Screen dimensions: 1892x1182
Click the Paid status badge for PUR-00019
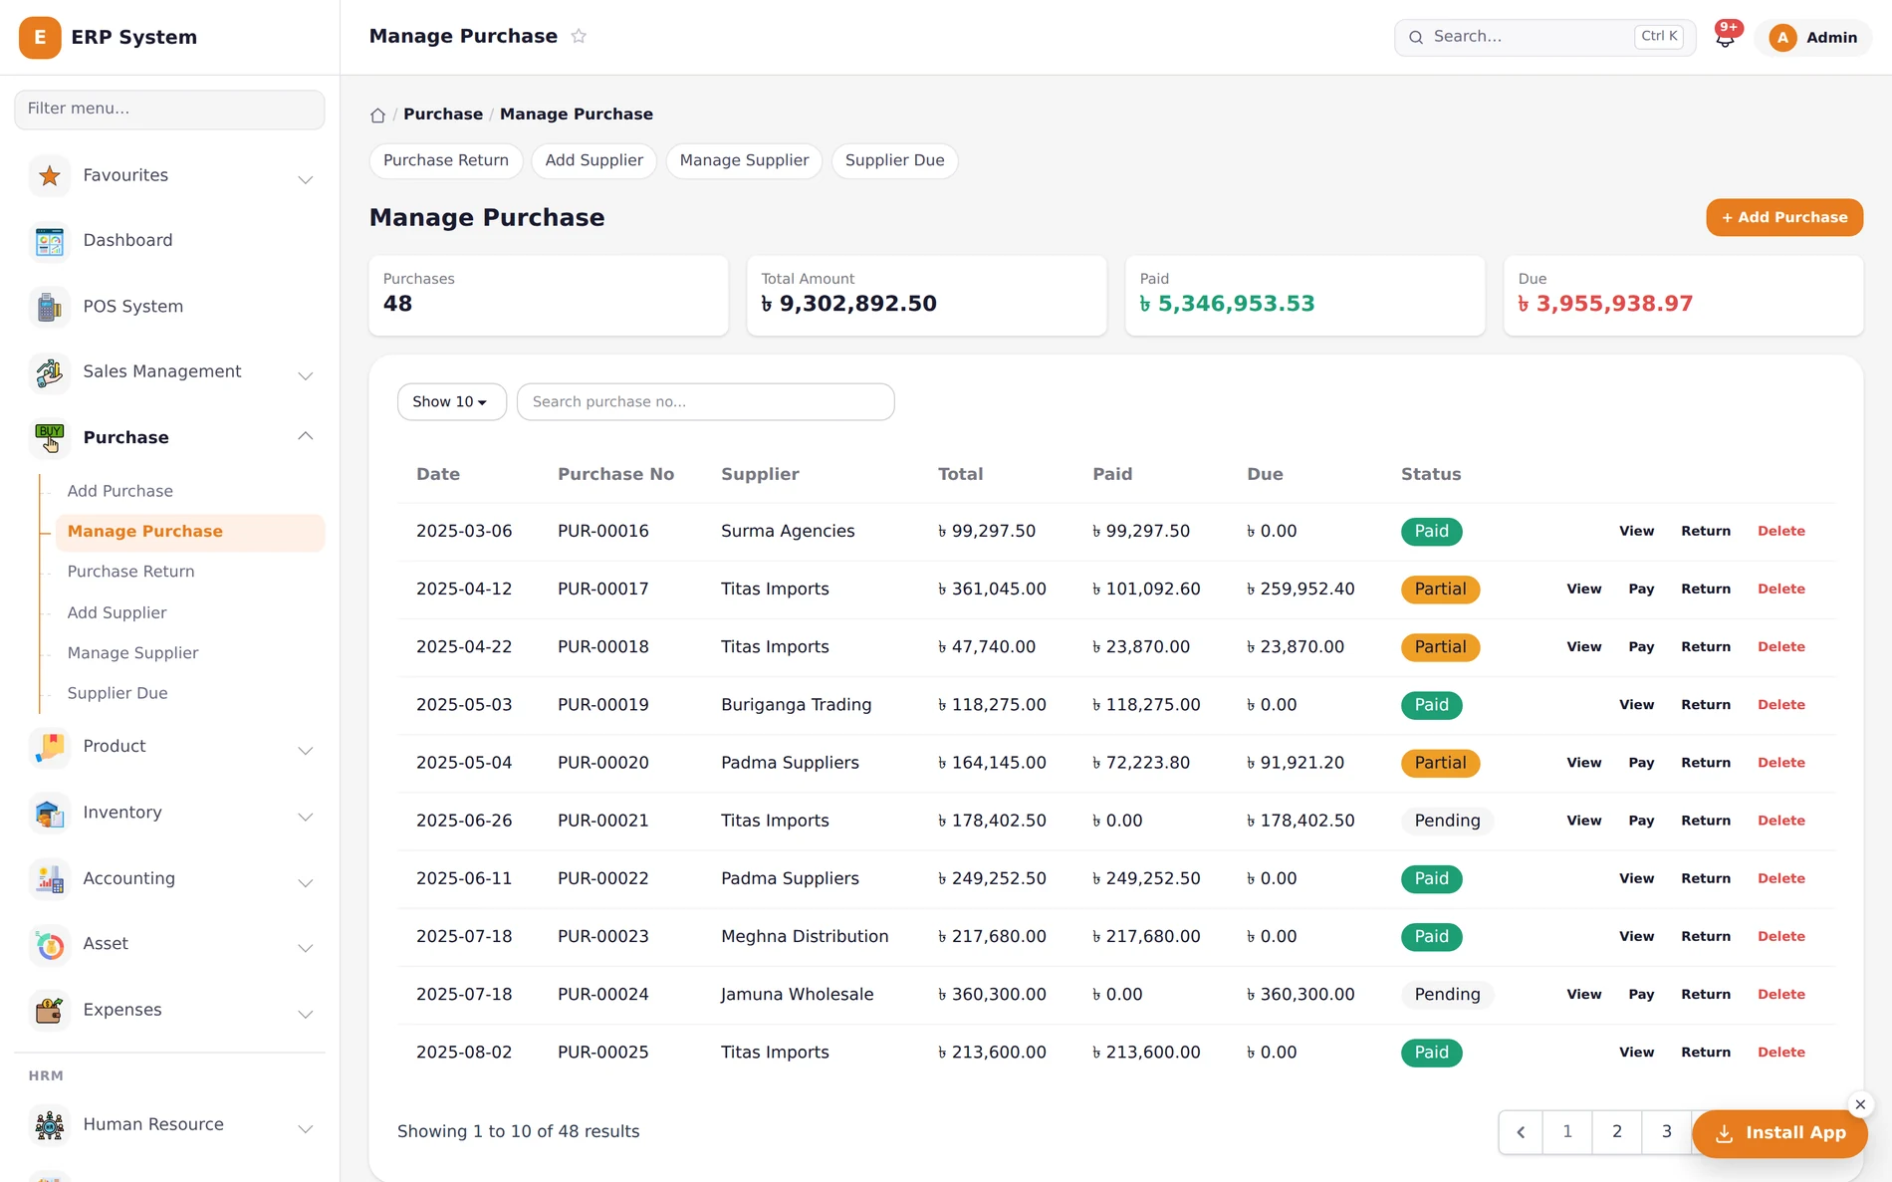click(x=1431, y=705)
